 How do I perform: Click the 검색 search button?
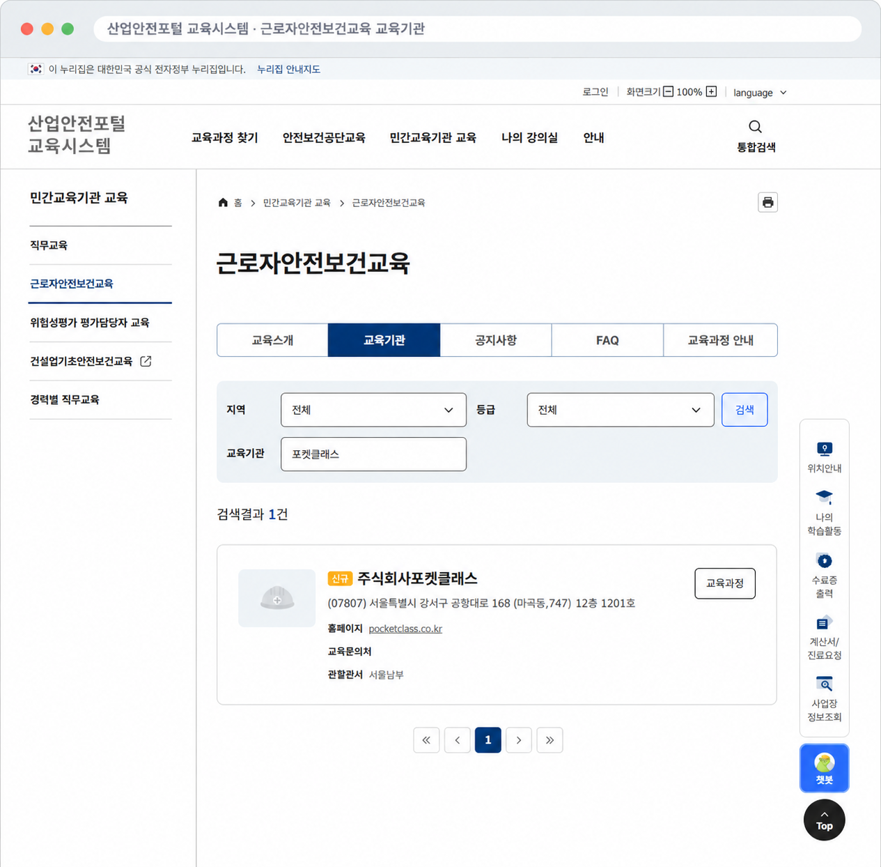coord(744,410)
